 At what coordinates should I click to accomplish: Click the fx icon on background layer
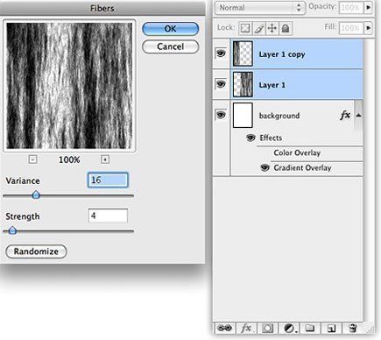345,115
